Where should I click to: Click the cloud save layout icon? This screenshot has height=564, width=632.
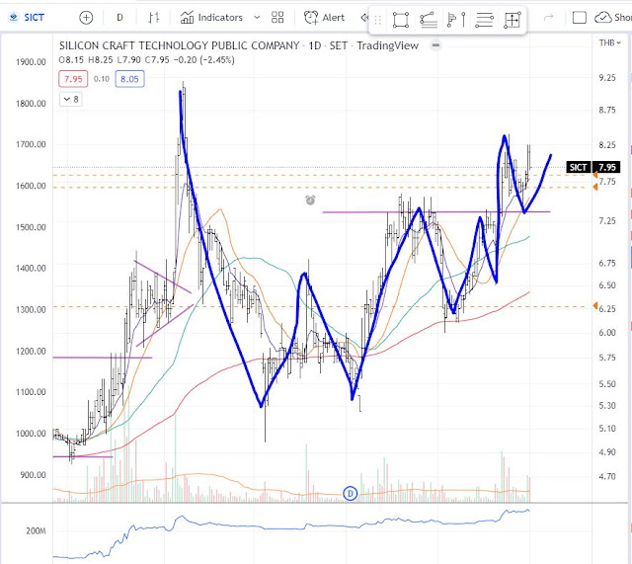click(603, 18)
